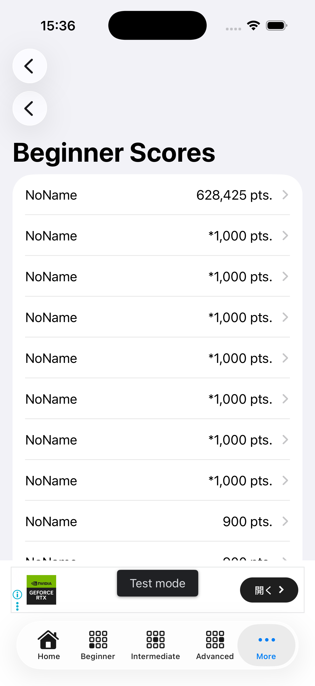315x686 pixels.
Task: Click the NVIDIA GeForce RTX ad thumbnail
Action: pyautogui.click(x=41, y=590)
